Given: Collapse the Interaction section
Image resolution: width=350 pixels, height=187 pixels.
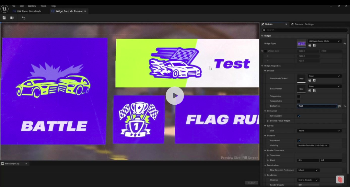Looking at the screenshot, I should pyautogui.click(x=265, y=111).
